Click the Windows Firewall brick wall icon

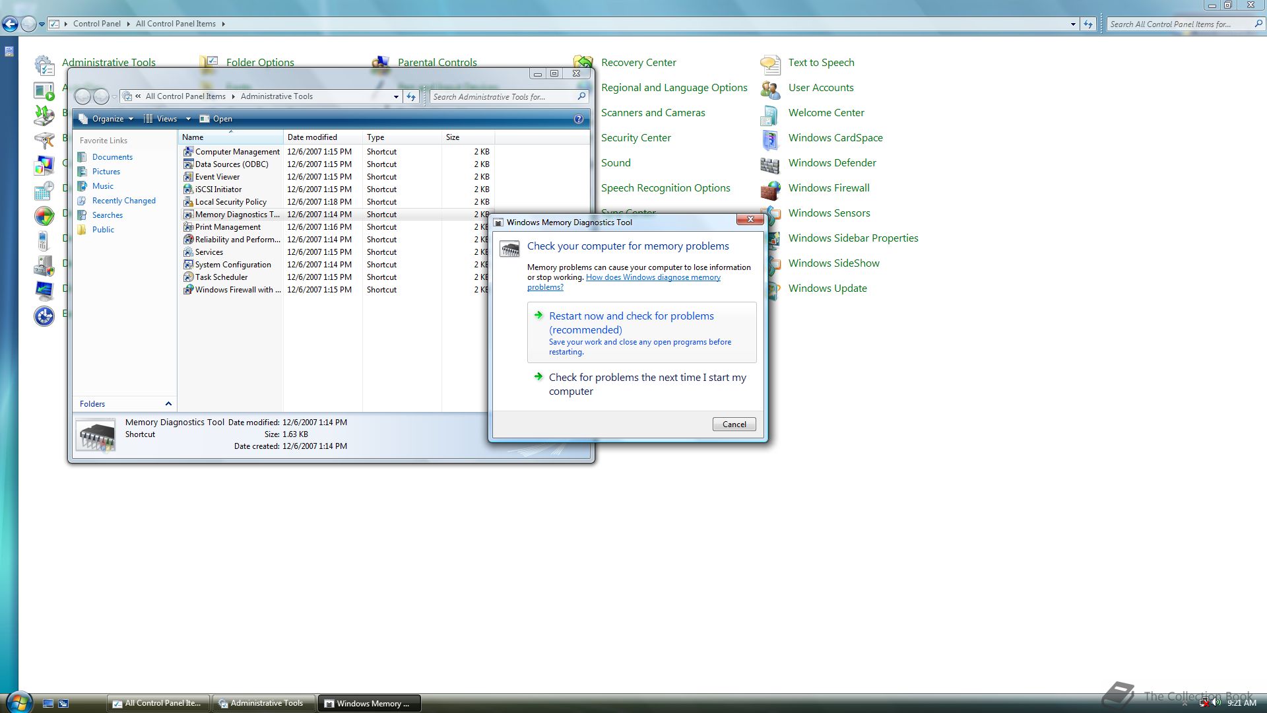(x=770, y=190)
